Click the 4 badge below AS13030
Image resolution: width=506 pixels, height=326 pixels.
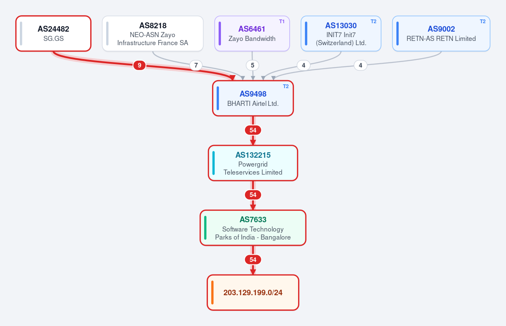click(304, 65)
